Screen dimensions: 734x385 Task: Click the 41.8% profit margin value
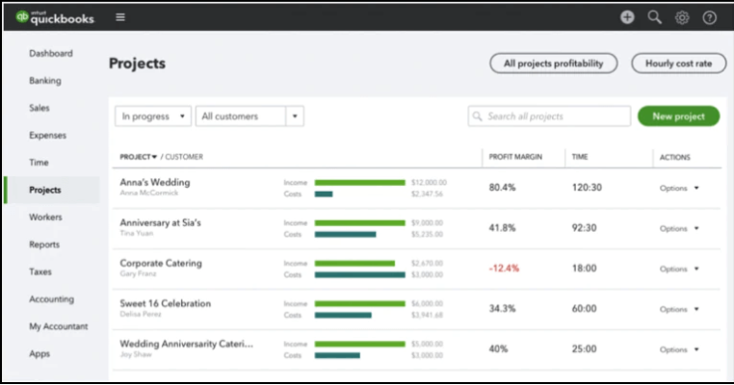(502, 228)
